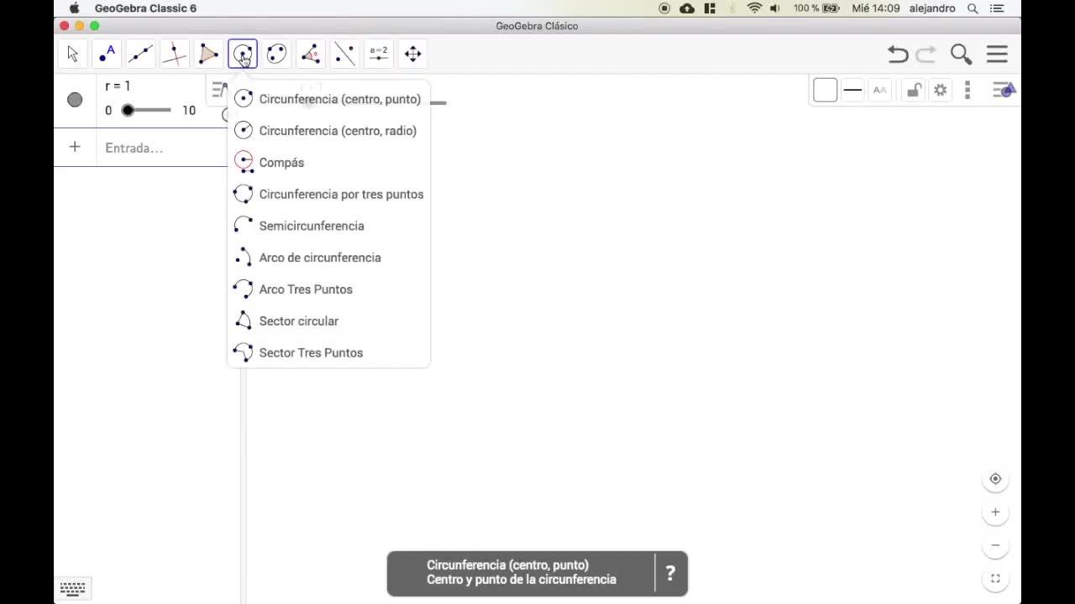1075x604 pixels.
Task: Select the Move arrow tool
Action: click(73, 54)
